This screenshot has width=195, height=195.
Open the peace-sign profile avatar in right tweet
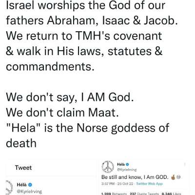108,167
